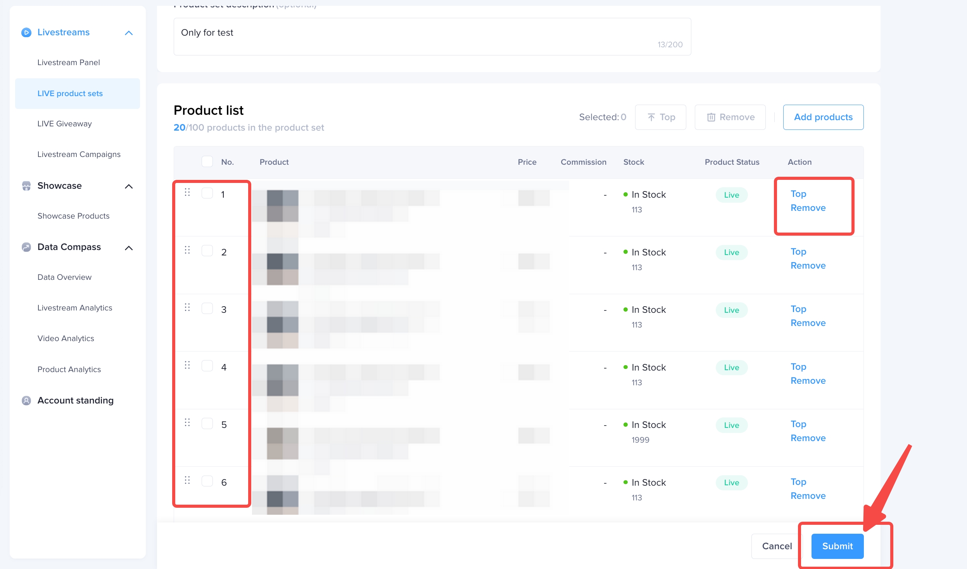Image resolution: width=967 pixels, height=569 pixels.
Task: Click drag handle icon on row 6
Action: click(x=187, y=480)
